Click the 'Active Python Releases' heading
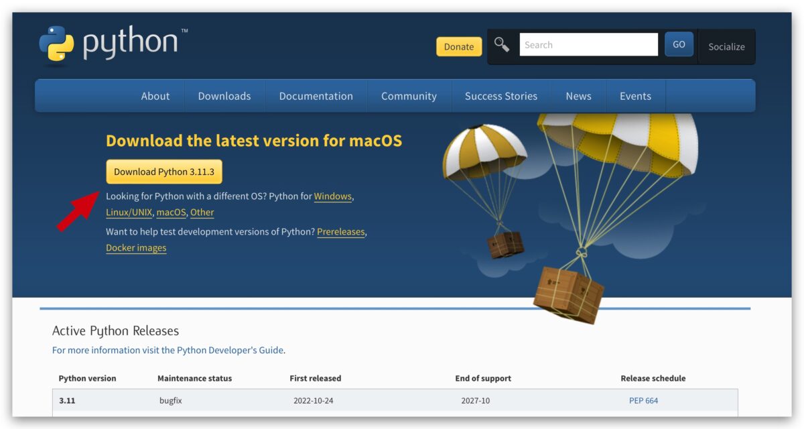The image size is (804, 429). [115, 330]
